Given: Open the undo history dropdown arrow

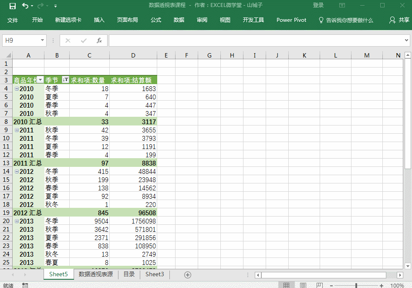Looking at the screenshot, I should 32,6.
